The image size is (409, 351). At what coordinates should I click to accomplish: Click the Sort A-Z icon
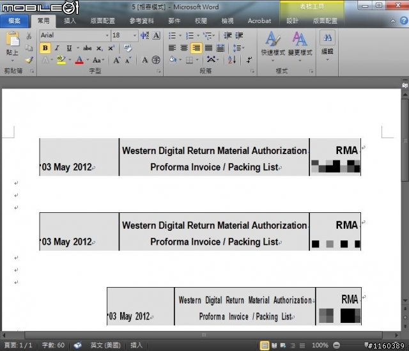(232, 60)
